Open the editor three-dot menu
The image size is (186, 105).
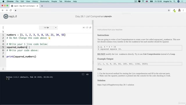(x=3, y=27)
